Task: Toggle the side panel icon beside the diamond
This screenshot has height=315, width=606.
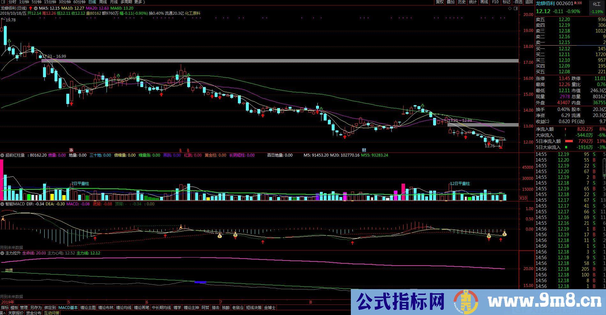Action: coord(516,8)
